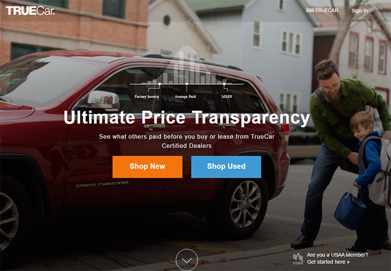The image size is (391, 271).
Task: Open the Sign In link
Action: (360, 11)
